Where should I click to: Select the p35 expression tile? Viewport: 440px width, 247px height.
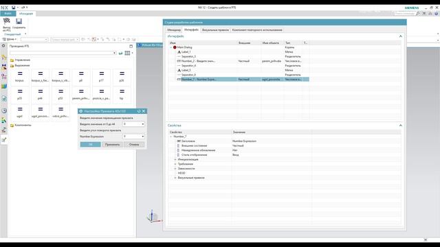[20, 95]
